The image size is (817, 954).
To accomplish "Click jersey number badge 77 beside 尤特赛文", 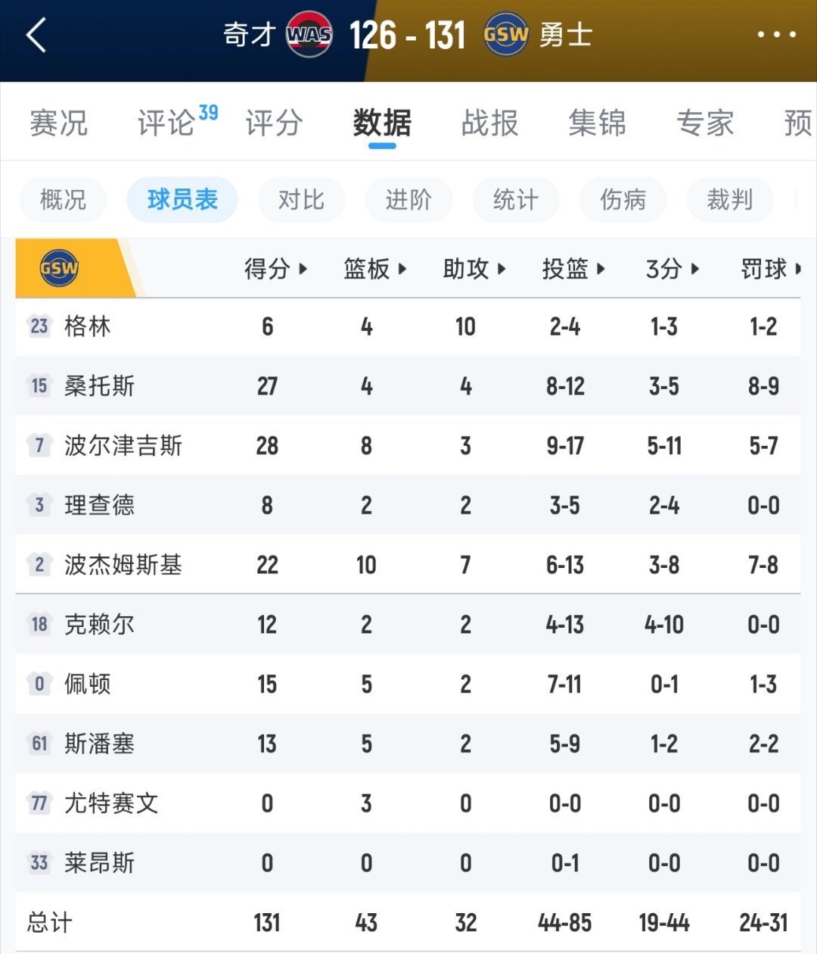I will pyautogui.click(x=39, y=804).
